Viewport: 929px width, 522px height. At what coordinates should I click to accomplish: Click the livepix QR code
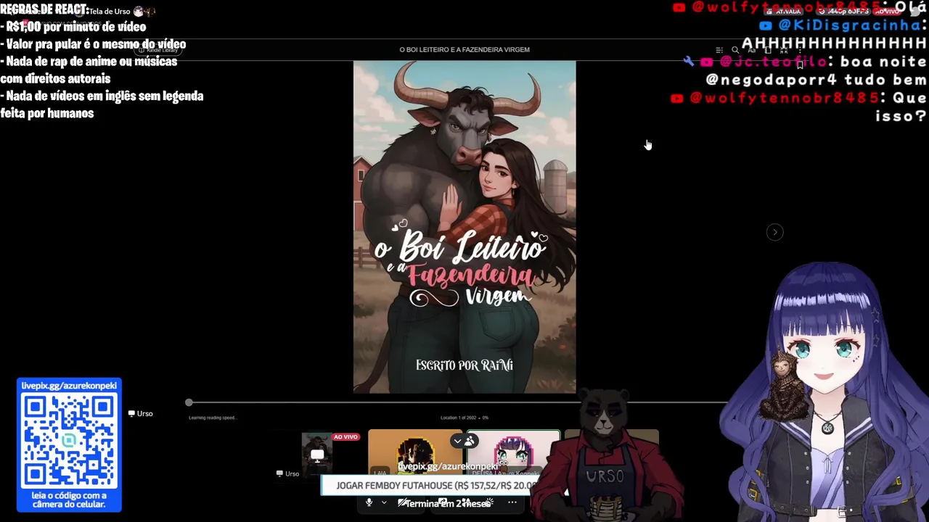(69, 442)
